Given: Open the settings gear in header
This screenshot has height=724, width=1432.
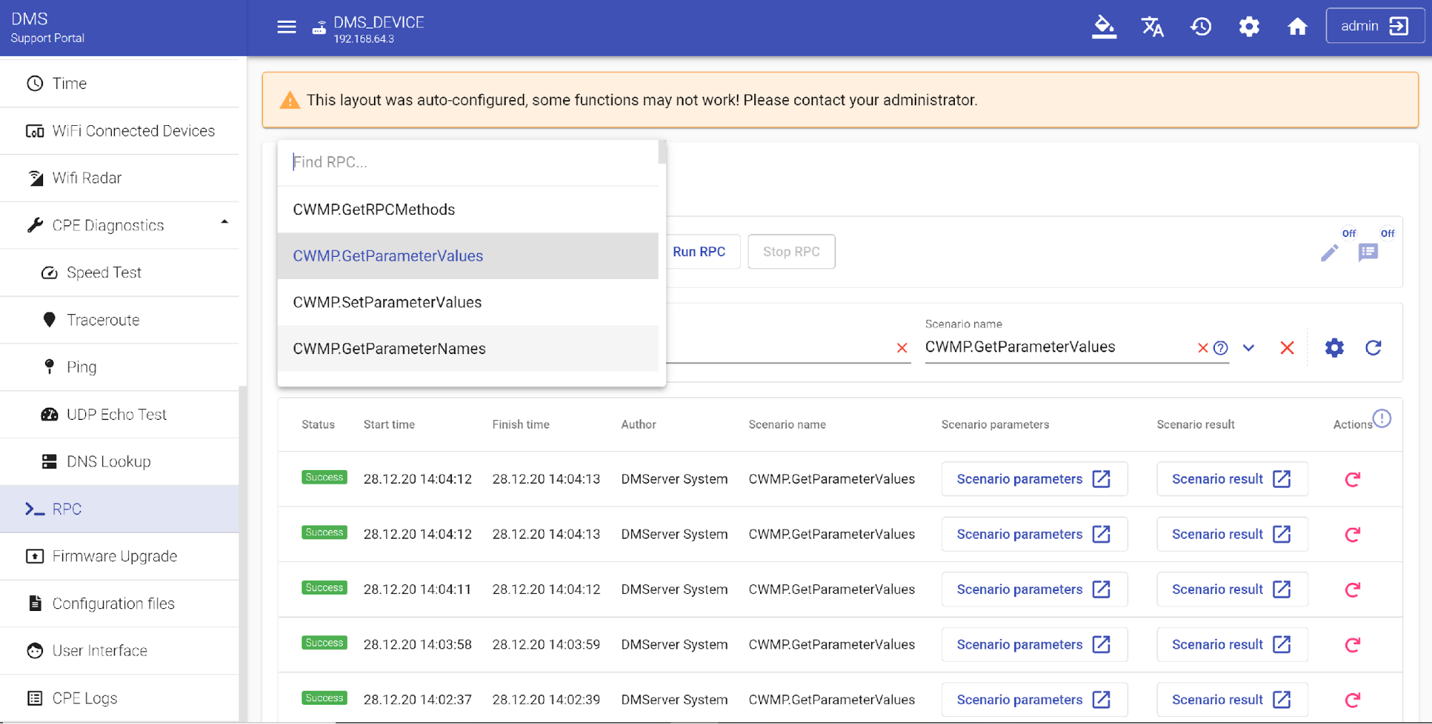Looking at the screenshot, I should pos(1249,27).
